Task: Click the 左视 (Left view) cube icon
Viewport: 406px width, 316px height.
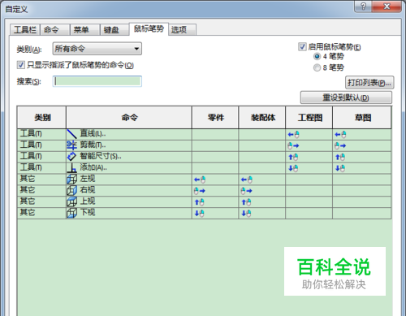Action: point(72,180)
